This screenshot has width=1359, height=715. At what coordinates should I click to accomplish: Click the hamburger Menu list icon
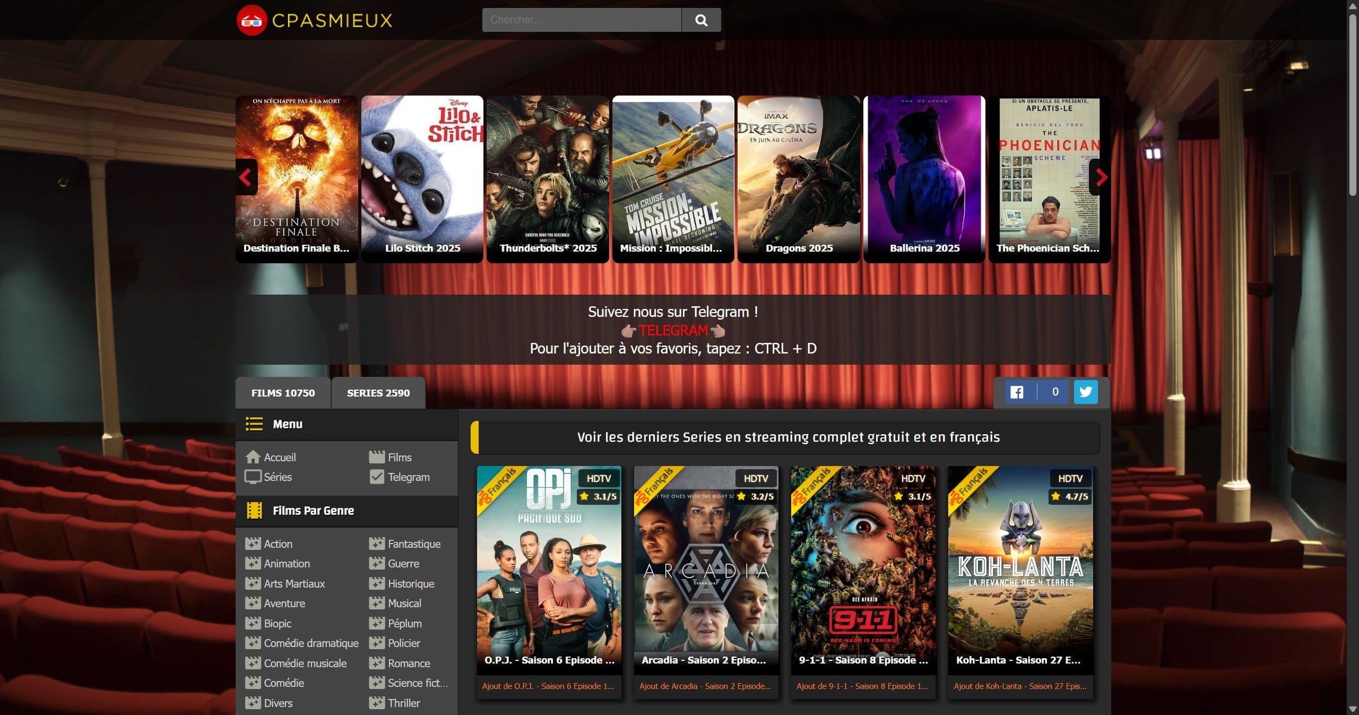254,424
